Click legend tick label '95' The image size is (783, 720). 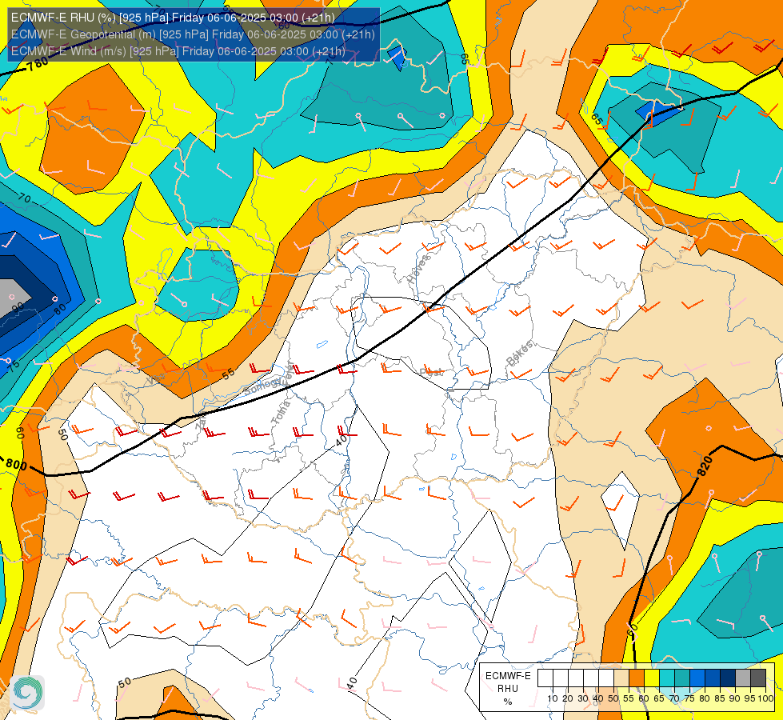point(750,698)
